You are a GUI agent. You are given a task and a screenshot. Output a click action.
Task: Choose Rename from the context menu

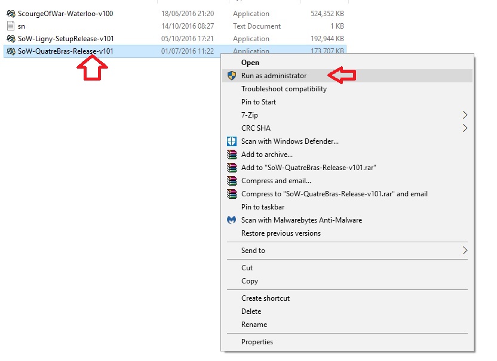click(348, 325)
